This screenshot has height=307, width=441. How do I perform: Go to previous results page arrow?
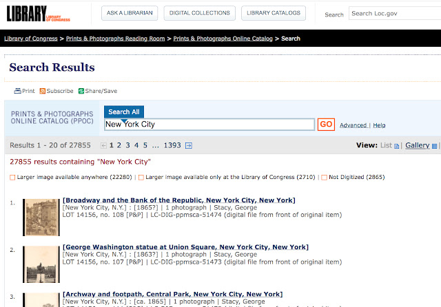coord(103,145)
